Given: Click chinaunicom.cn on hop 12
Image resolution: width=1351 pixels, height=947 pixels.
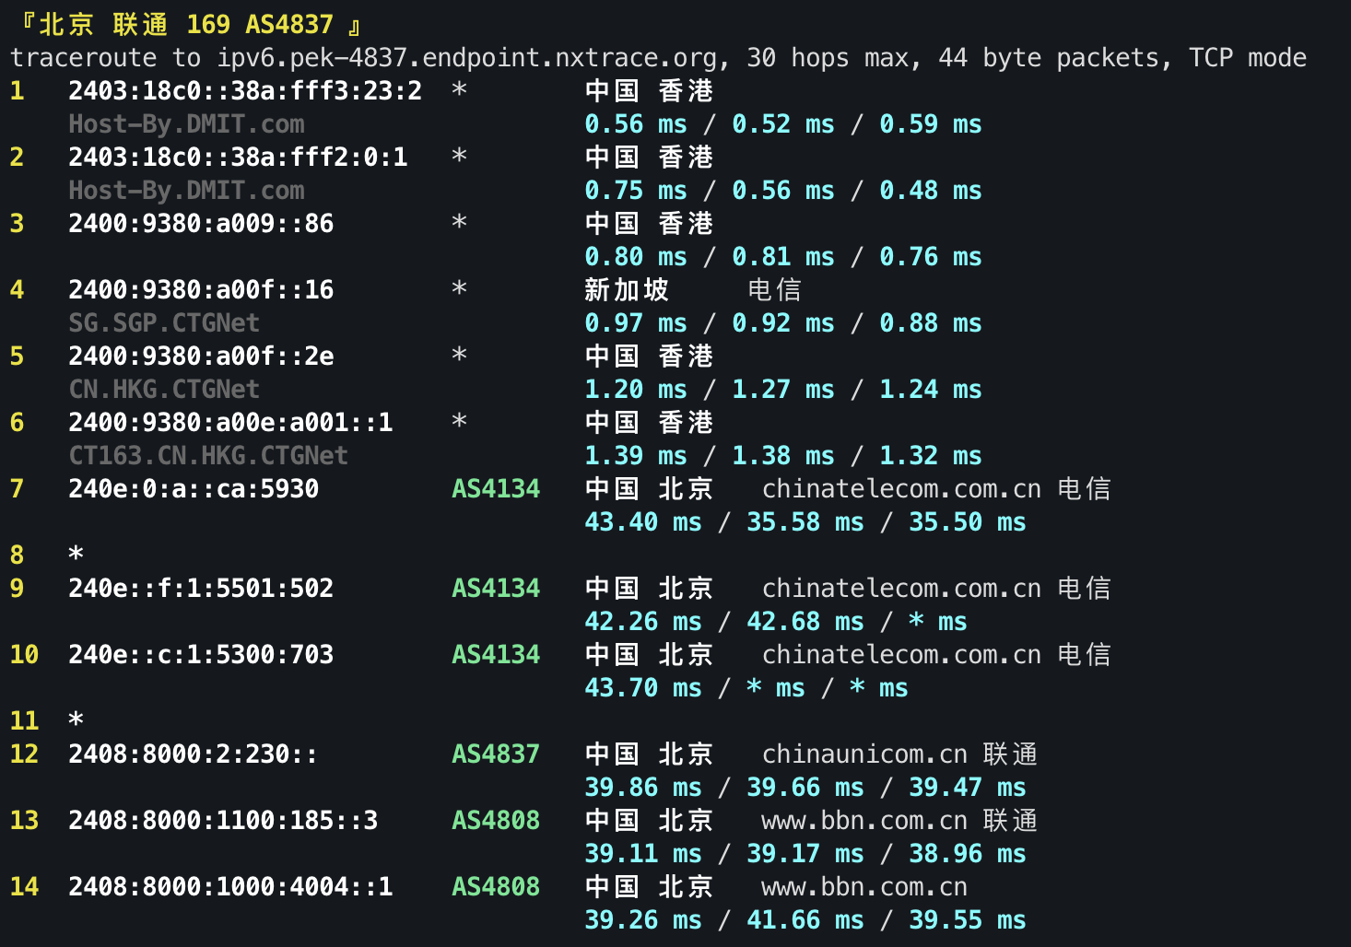Looking at the screenshot, I should click(x=864, y=754).
